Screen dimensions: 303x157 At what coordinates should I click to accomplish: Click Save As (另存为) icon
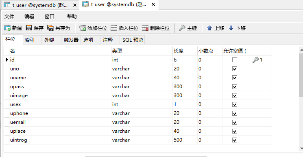(x=50, y=28)
